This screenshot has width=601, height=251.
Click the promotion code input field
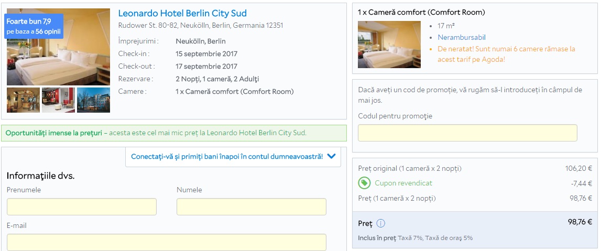tap(467, 133)
